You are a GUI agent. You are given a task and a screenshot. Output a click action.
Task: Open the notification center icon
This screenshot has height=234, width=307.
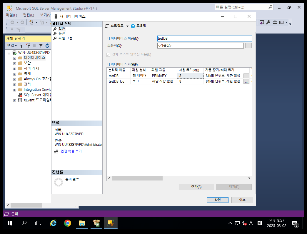point(295,223)
